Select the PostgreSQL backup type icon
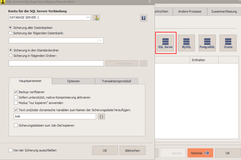 click(x=207, y=43)
